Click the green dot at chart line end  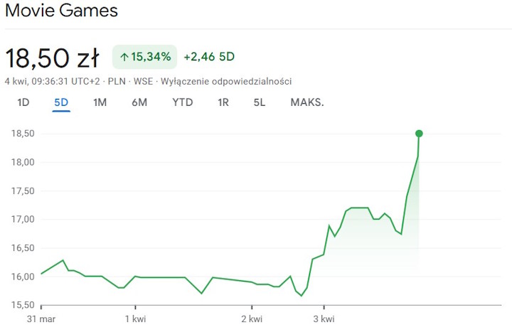[419, 134]
